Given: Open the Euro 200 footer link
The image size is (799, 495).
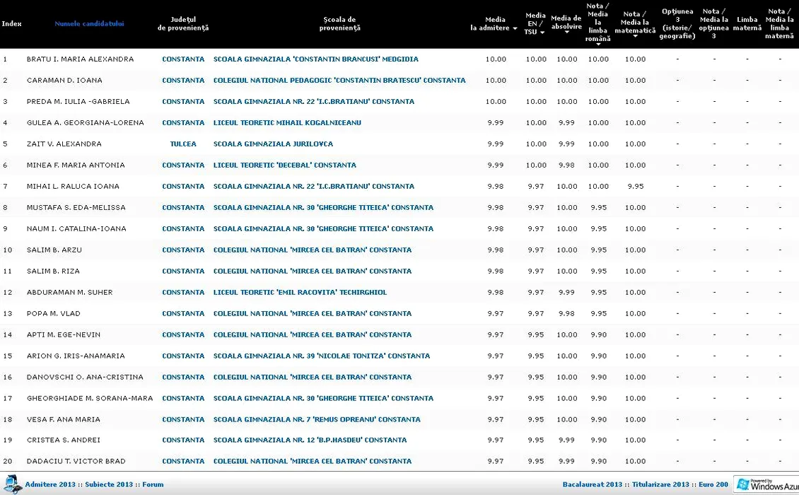Looking at the screenshot, I should [713, 485].
